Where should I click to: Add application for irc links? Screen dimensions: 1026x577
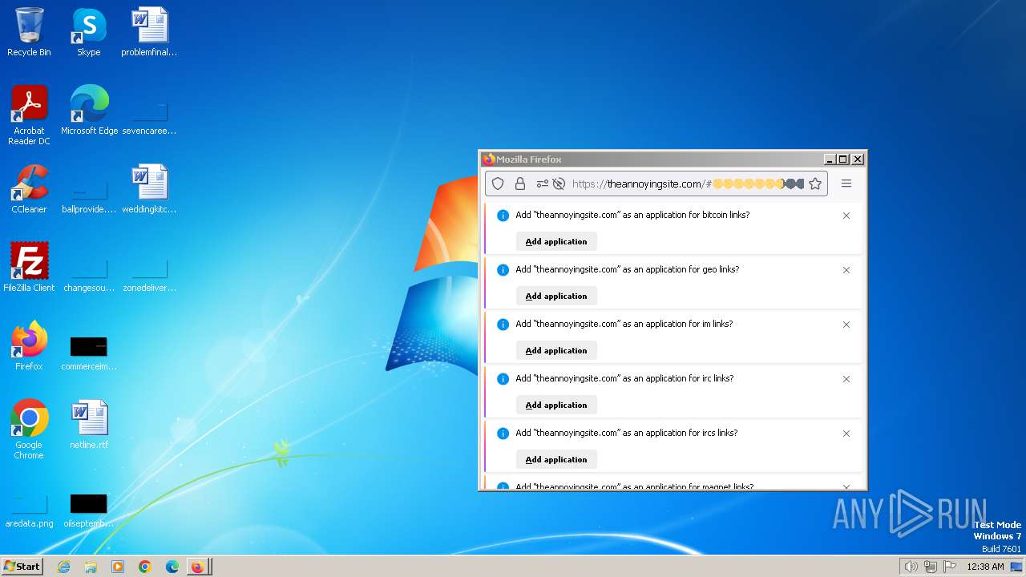556,405
